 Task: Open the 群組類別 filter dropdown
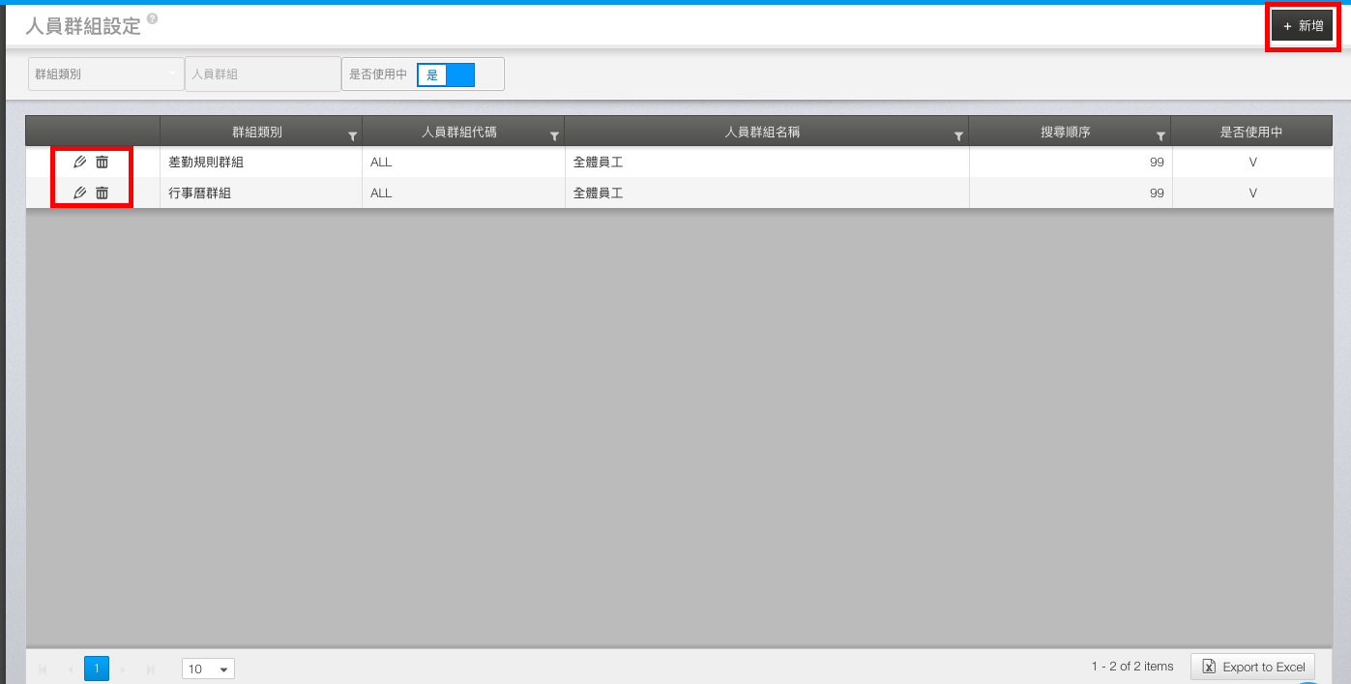pyautogui.click(x=105, y=74)
